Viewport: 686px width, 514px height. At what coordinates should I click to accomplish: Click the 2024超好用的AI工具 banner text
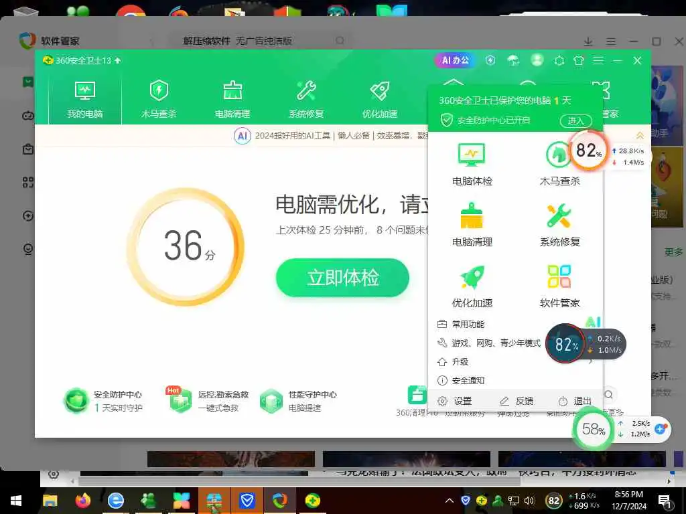point(292,136)
